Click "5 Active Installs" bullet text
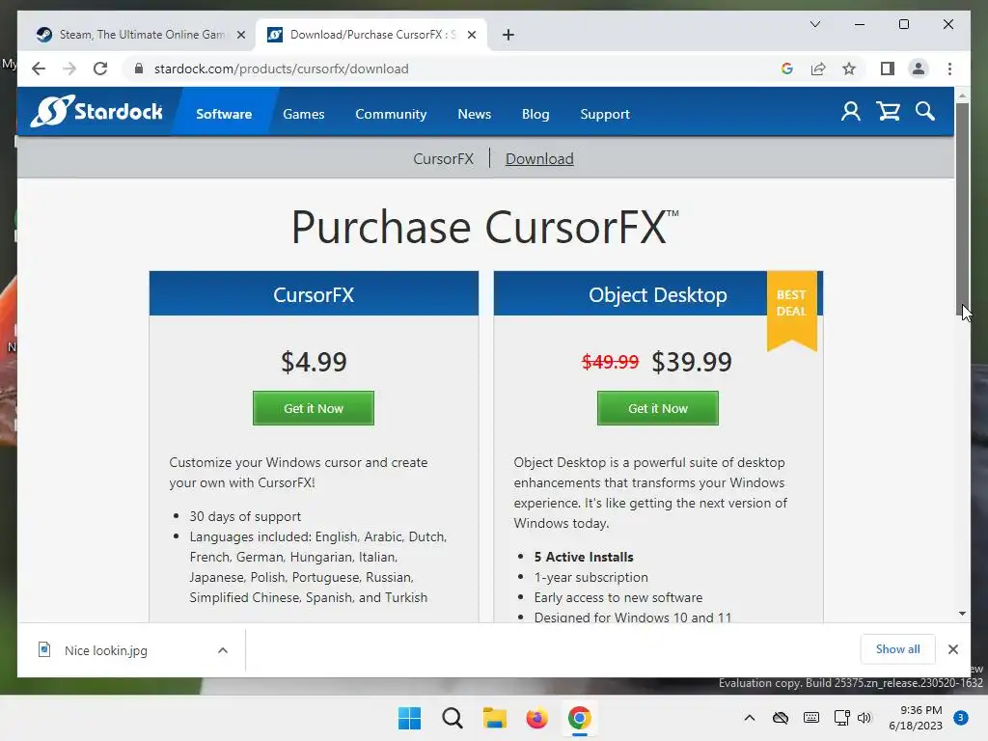988x741 pixels. pos(584,557)
